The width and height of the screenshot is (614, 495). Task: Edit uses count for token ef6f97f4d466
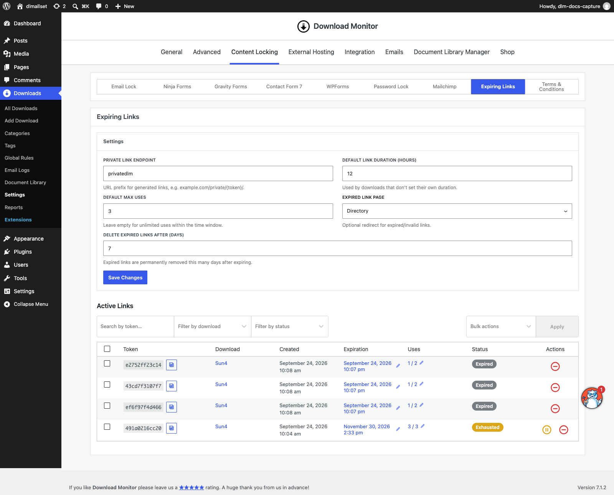pyautogui.click(x=421, y=405)
